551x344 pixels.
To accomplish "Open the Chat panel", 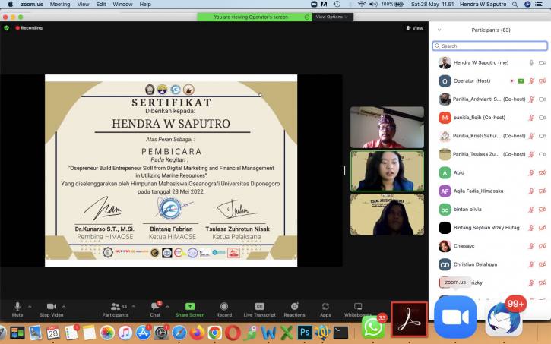I will [x=155, y=306].
